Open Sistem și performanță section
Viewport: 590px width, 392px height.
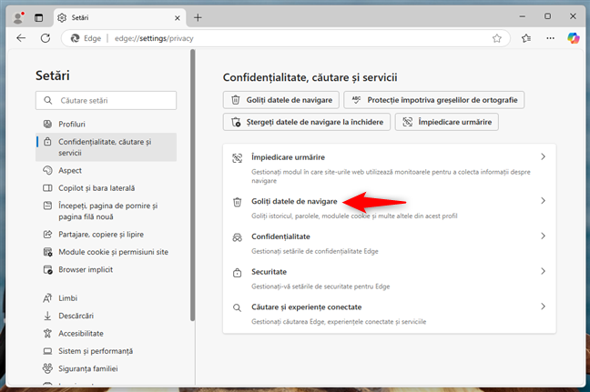107,351
